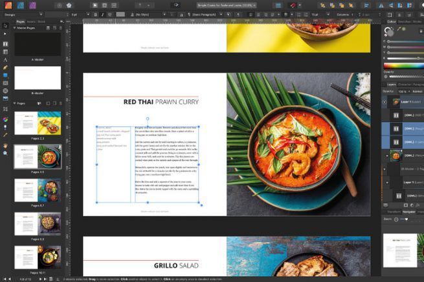This screenshot has height=282, width=424.
Task: Select the B-Master page thumbnail
Action: point(38,78)
